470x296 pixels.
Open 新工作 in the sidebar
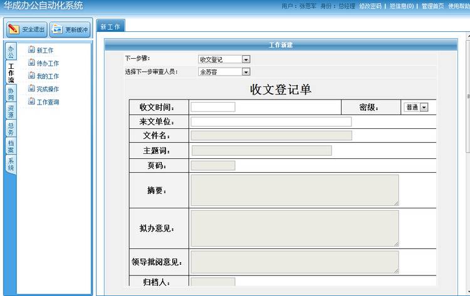click(45, 50)
